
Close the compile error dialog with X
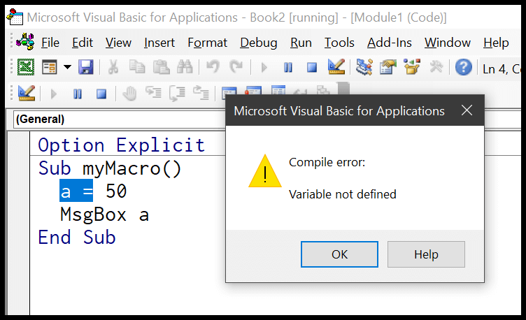point(467,110)
